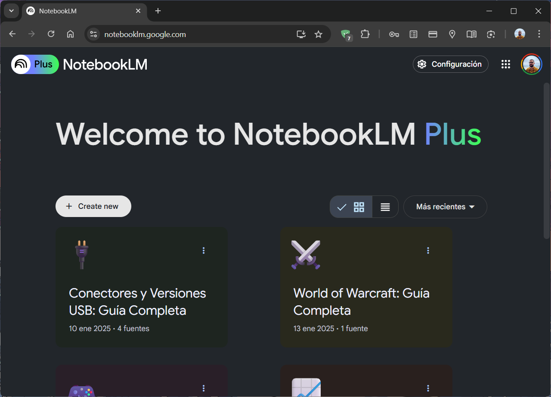Open options menu for Conectores y Versiones USB notebook
This screenshot has width=551, height=397.
204,250
